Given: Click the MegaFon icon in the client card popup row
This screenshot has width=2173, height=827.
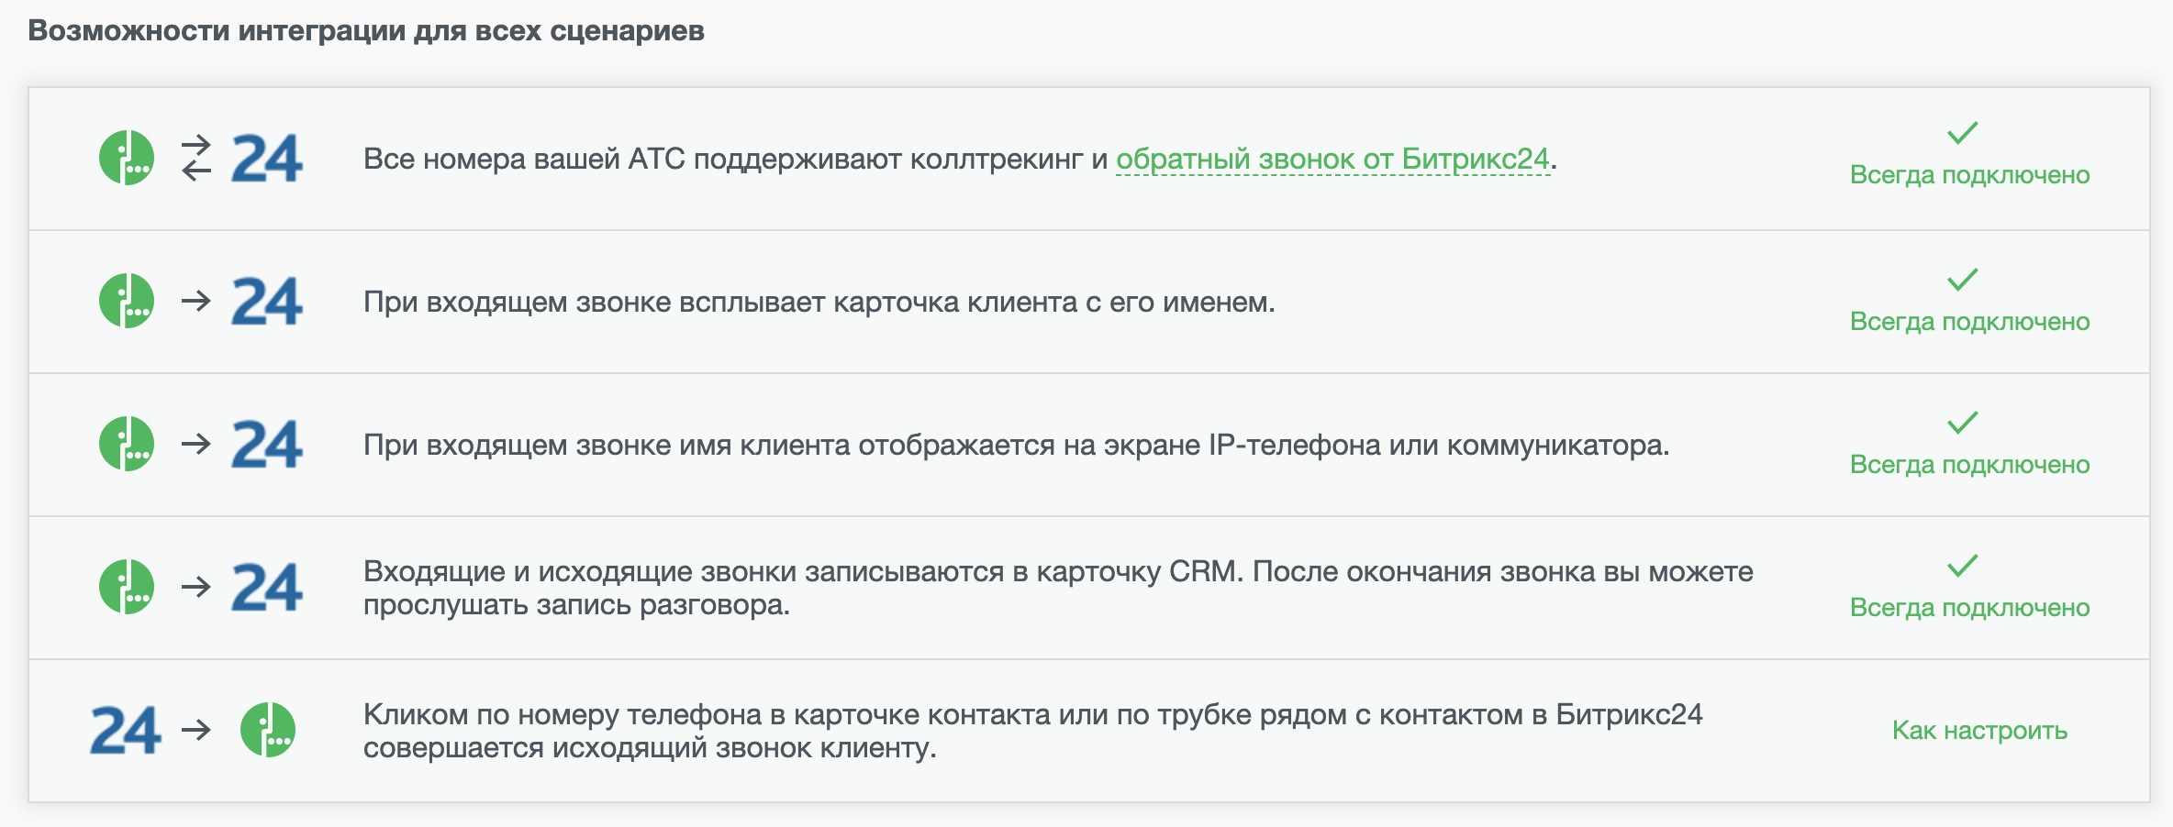Looking at the screenshot, I should point(127,301).
